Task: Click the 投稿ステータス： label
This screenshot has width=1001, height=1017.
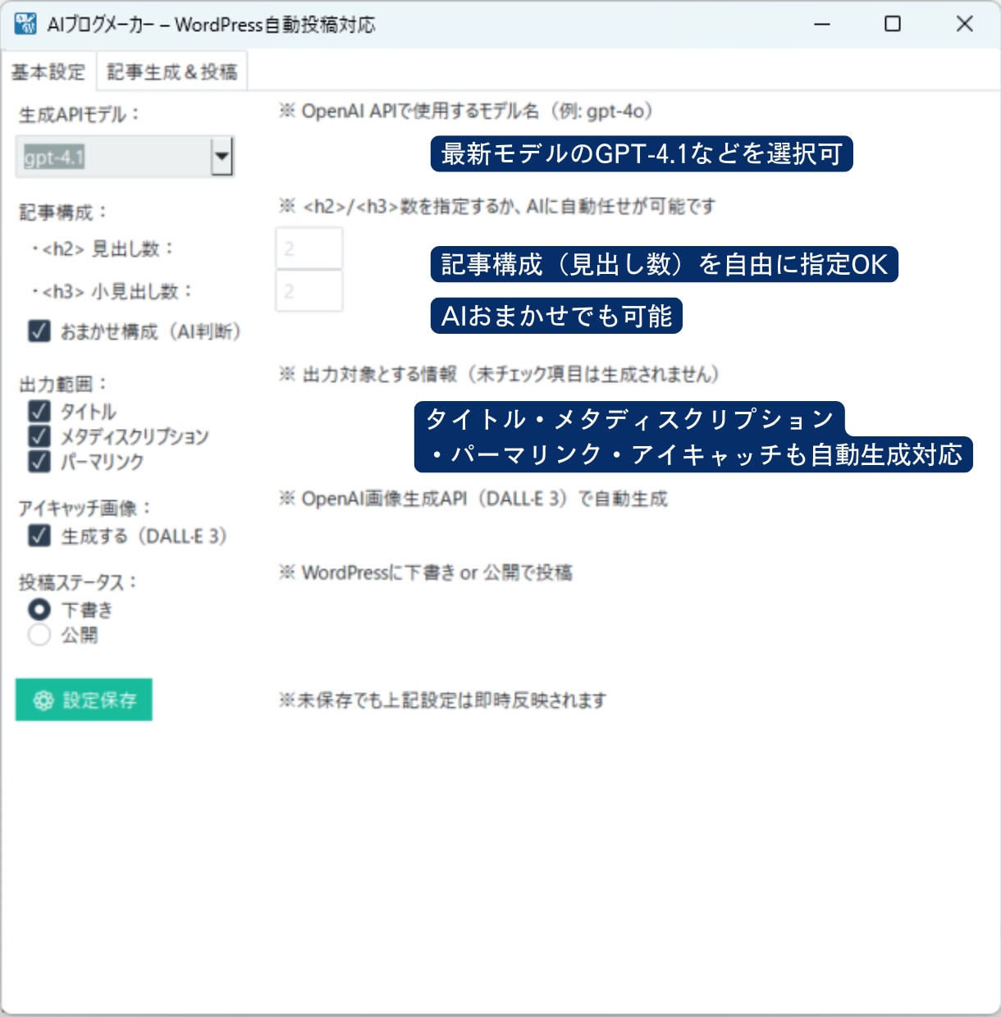Action: (78, 582)
